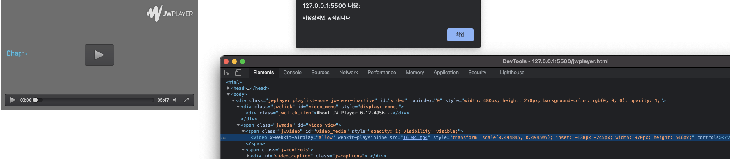
Task: Collapse the body node in the DOM tree
Action: tap(229, 95)
